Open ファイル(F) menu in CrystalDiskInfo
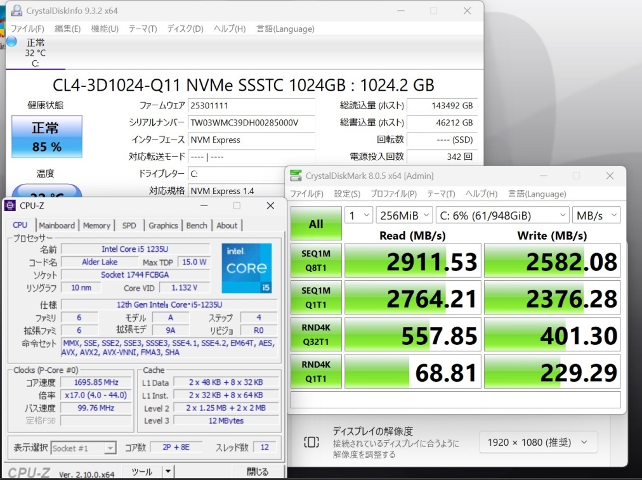 [27, 29]
